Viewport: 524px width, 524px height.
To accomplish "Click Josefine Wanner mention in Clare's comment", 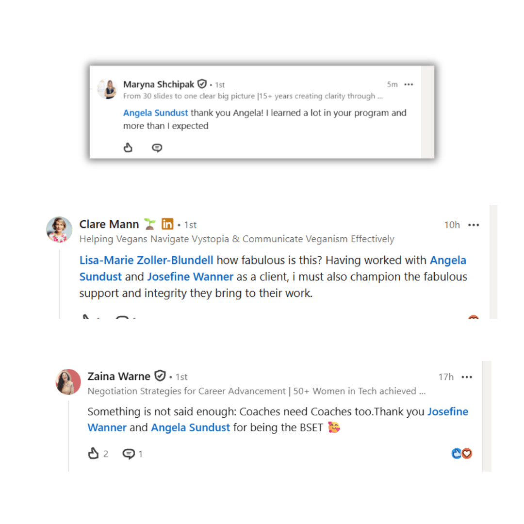I will [x=190, y=277].
